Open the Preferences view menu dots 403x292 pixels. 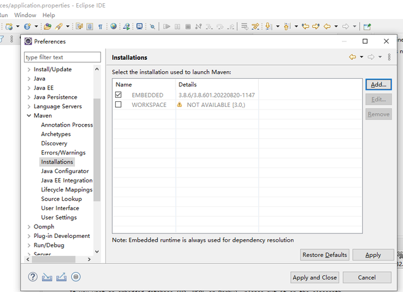pos(389,57)
